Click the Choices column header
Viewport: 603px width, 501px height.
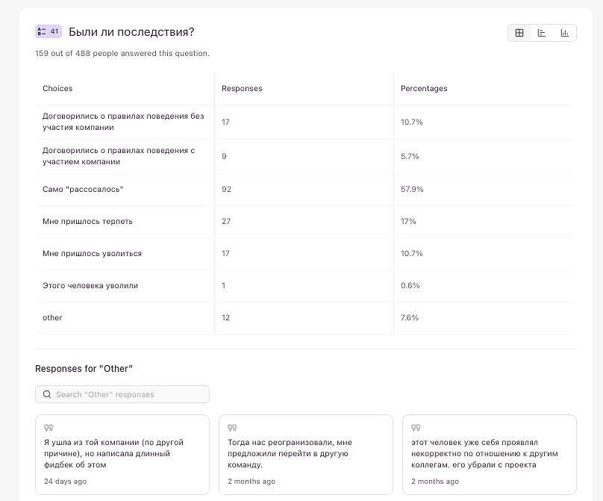[x=57, y=88]
